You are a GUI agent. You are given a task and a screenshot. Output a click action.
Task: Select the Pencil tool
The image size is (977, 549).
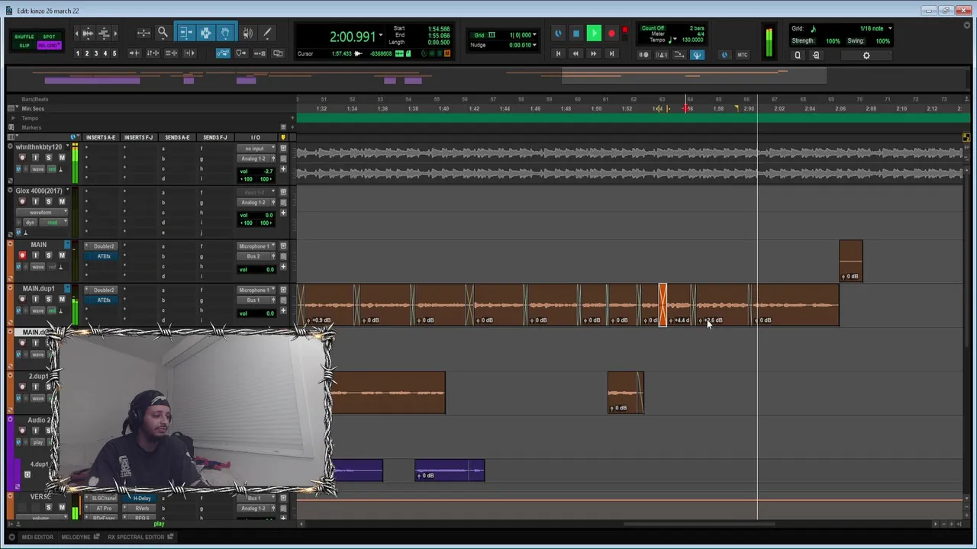pos(267,33)
